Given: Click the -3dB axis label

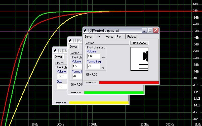Looking at the screenshot, I should pos(196,31).
